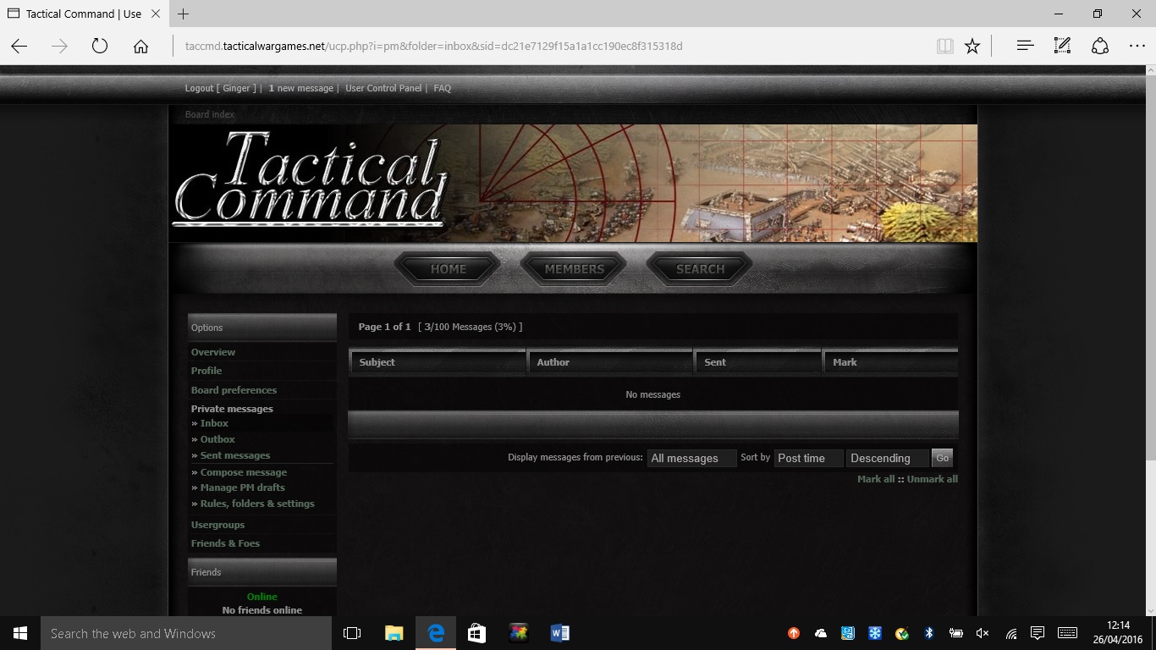
Task: Open Task View in taskbar
Action: click(x=352, y=633)
